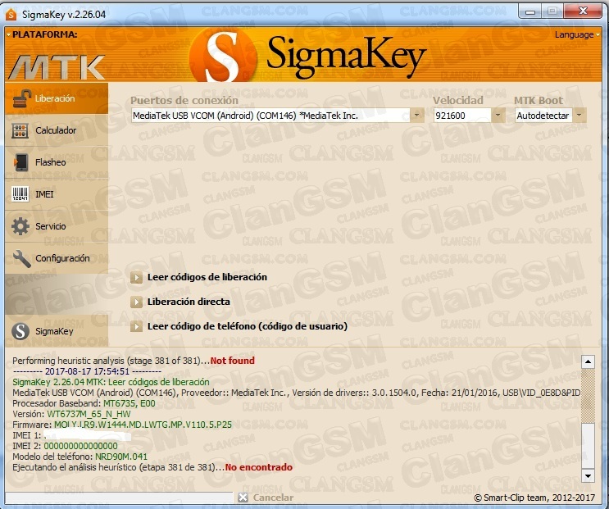Click the red 'Not found' log text

point(232,361)
